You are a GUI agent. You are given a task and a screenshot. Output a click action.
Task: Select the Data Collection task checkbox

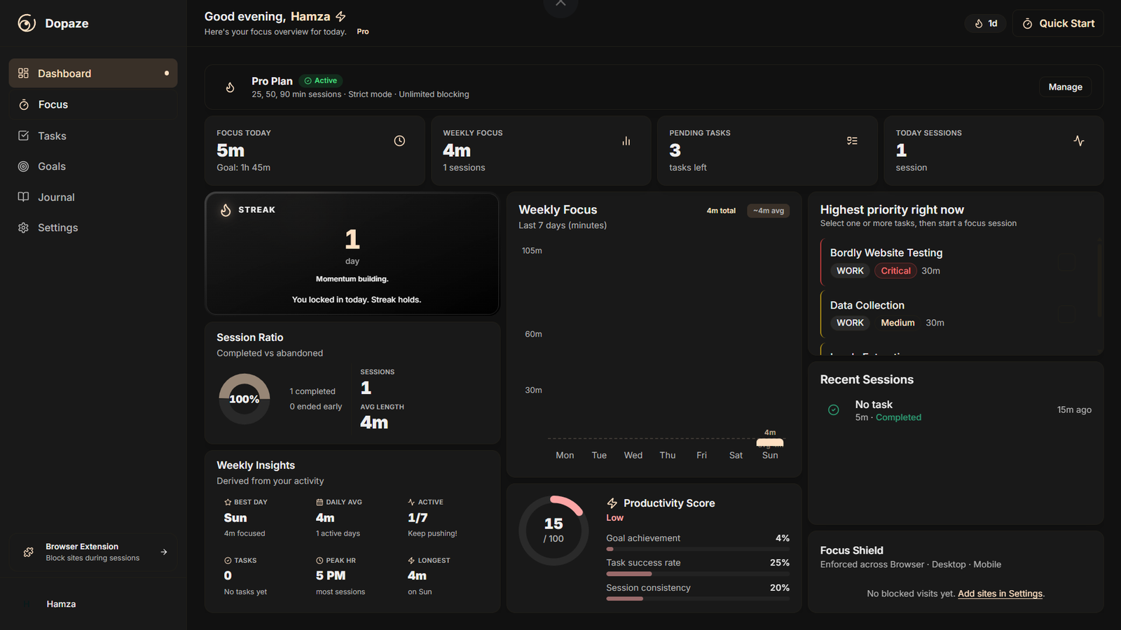[x=1066, y=314]
